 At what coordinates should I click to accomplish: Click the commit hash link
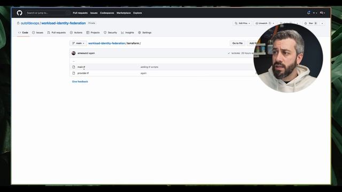[x=236, y=53]
